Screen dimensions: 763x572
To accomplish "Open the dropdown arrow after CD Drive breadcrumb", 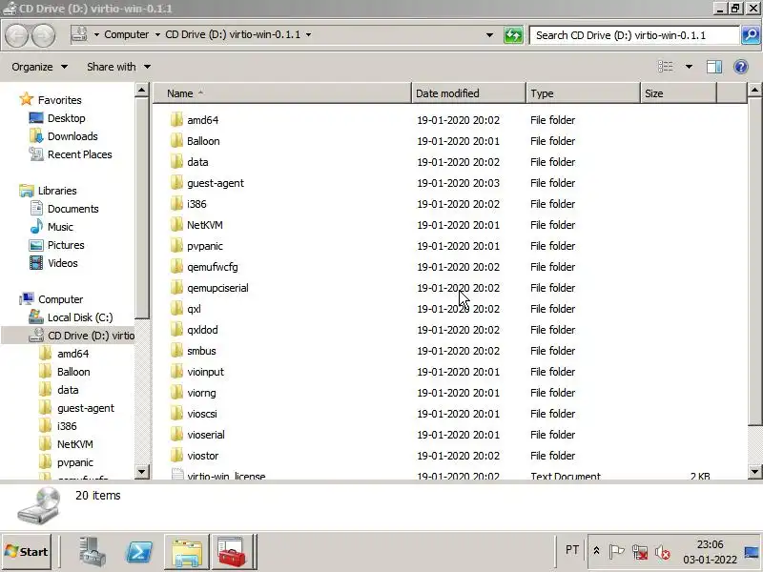I will [x=308, y=34].
